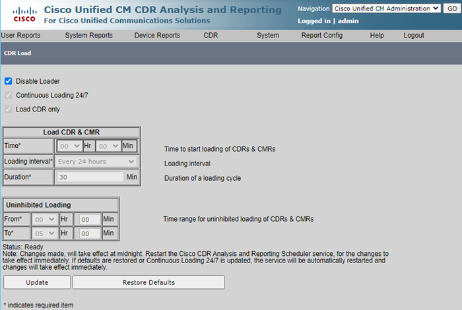Click the 'Navigation' label

[313, 9]
